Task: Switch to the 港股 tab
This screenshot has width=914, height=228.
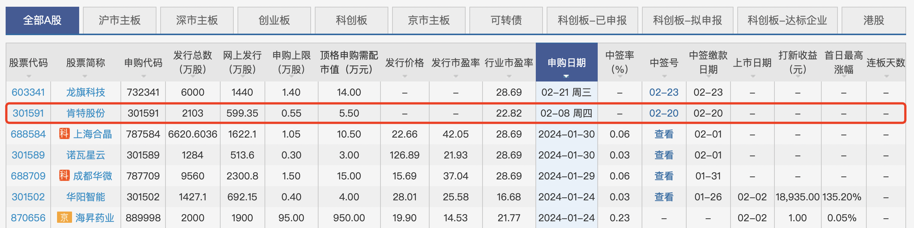Action: pyautogui.click(x=873, y=20)
